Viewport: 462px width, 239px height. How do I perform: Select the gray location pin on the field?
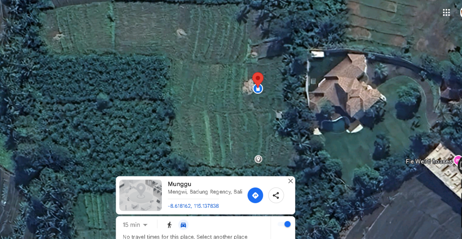pyautogui.click(x=258, y=159)
